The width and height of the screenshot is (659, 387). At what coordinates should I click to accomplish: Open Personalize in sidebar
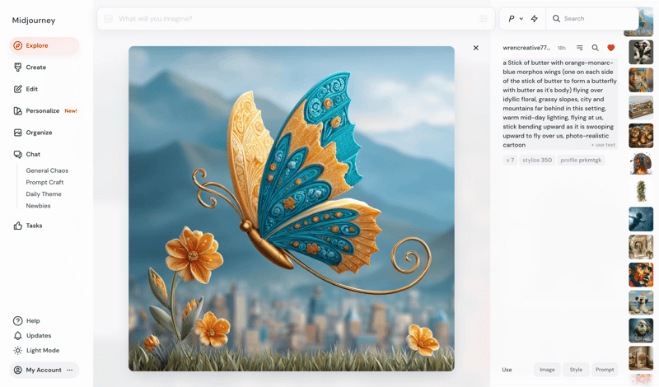coord(44,111)
